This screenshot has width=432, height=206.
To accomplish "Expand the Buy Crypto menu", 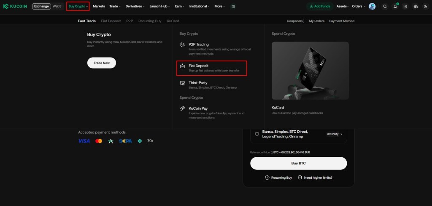I will (78, 6).
